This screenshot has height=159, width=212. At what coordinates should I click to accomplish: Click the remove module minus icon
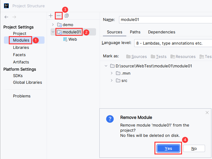[x=58, y=15]
